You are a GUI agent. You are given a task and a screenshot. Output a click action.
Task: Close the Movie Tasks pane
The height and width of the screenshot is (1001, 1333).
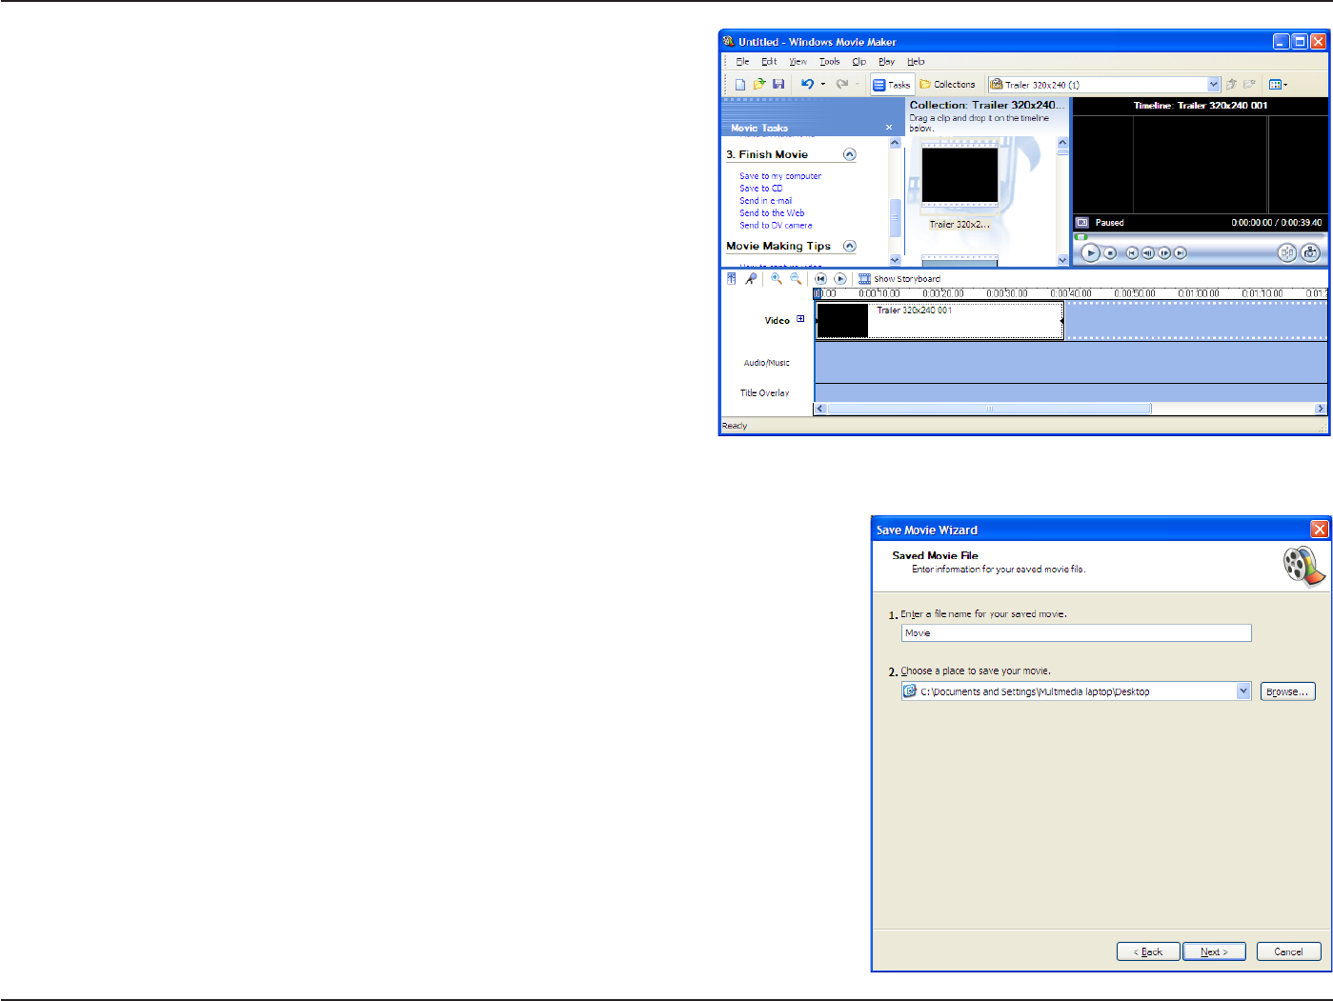coord(889,128)
